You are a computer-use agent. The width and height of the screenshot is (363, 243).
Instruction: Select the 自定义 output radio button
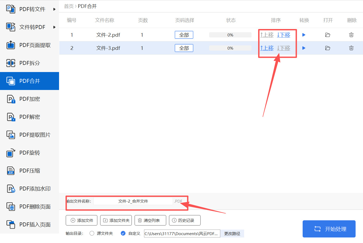pyautogui.click(x=123, y=233)
